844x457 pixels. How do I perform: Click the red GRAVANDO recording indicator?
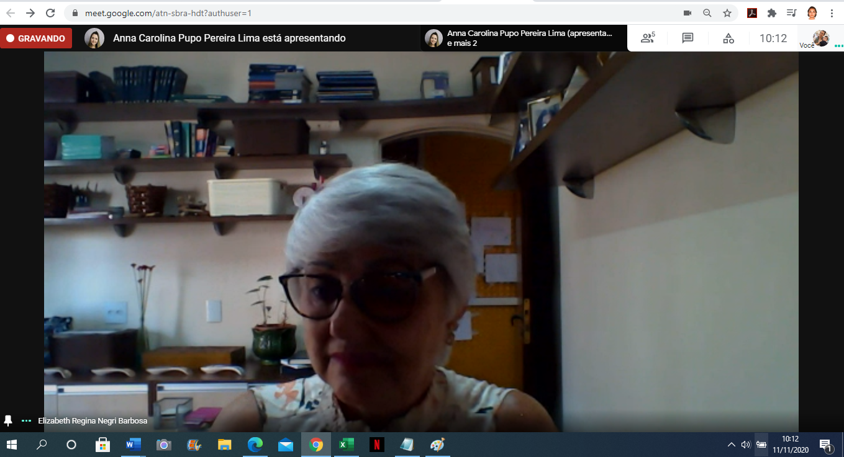[x=36, y=38]
